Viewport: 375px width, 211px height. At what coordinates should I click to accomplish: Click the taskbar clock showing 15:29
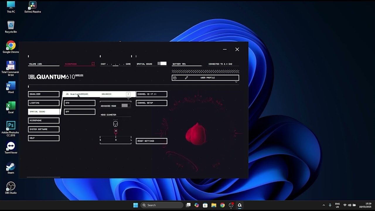pos(365,205)
